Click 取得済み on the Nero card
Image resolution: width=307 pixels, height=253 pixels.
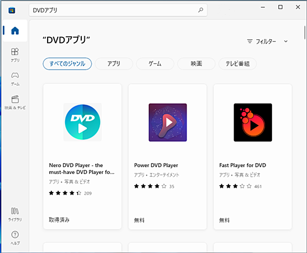click(59, 220)
